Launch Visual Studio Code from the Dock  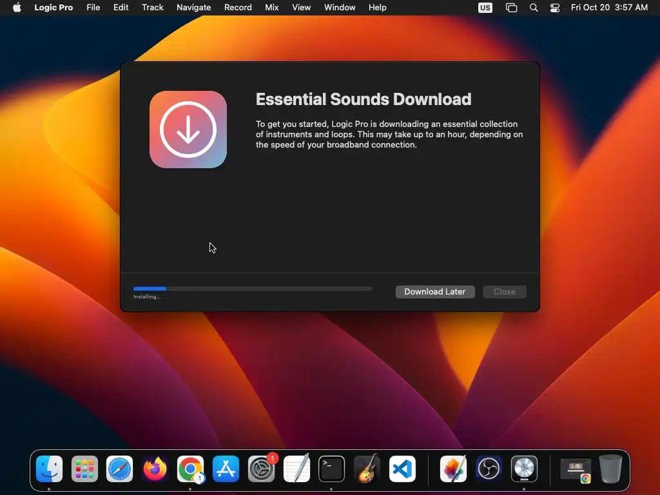click(x=402, y=469)
